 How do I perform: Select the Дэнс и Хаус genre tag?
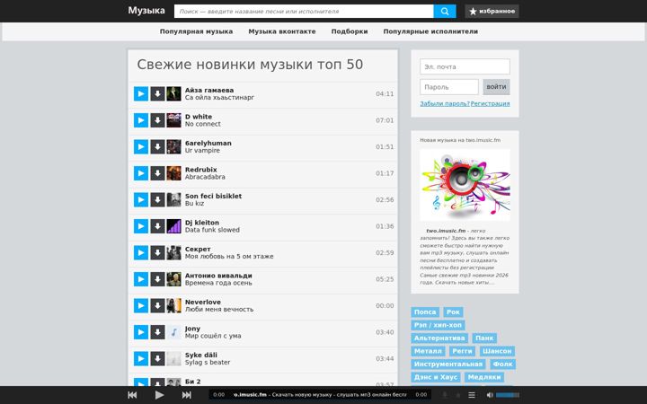coord(436,377)
